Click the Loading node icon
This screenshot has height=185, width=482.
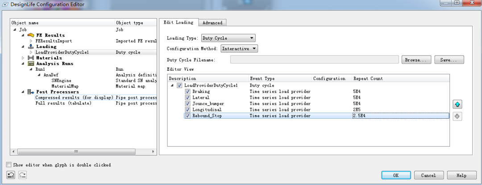click(x=30, y=47)
